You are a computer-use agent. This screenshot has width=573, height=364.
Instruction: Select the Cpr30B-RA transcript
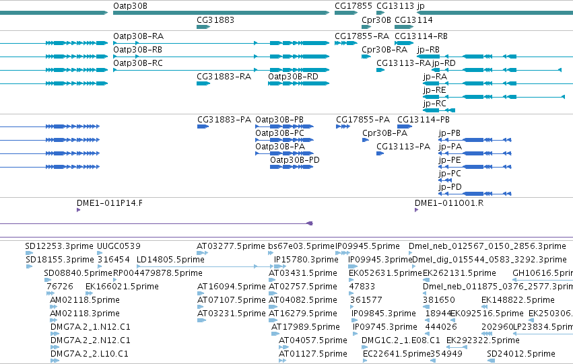[366, 57]
